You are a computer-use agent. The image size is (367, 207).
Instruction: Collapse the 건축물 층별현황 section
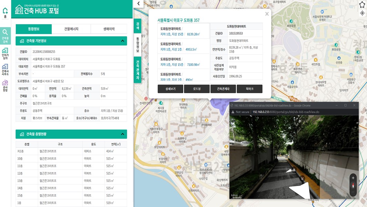click(122, 134)
